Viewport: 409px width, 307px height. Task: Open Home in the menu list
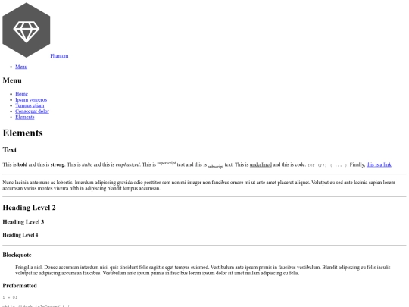click(21, 94)
